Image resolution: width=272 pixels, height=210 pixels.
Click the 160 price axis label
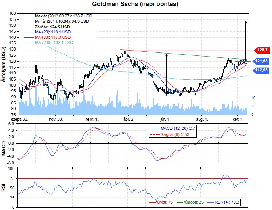tap(12, 14)
